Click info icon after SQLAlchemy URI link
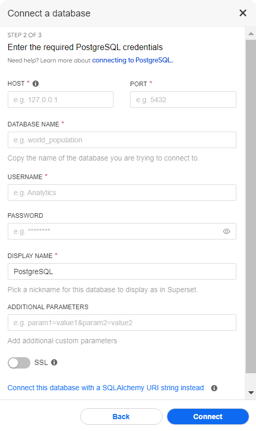 point(214,388)
